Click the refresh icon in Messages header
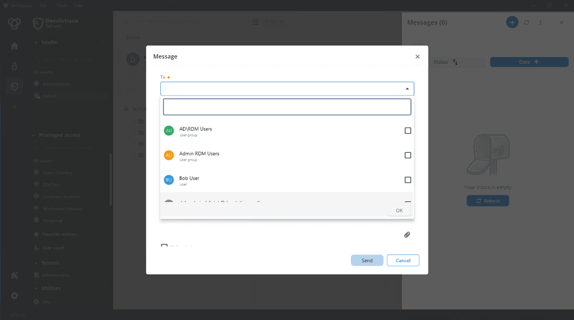Image resolution: width=574 pixels, height=320 pixels. [x=526, y=22]
